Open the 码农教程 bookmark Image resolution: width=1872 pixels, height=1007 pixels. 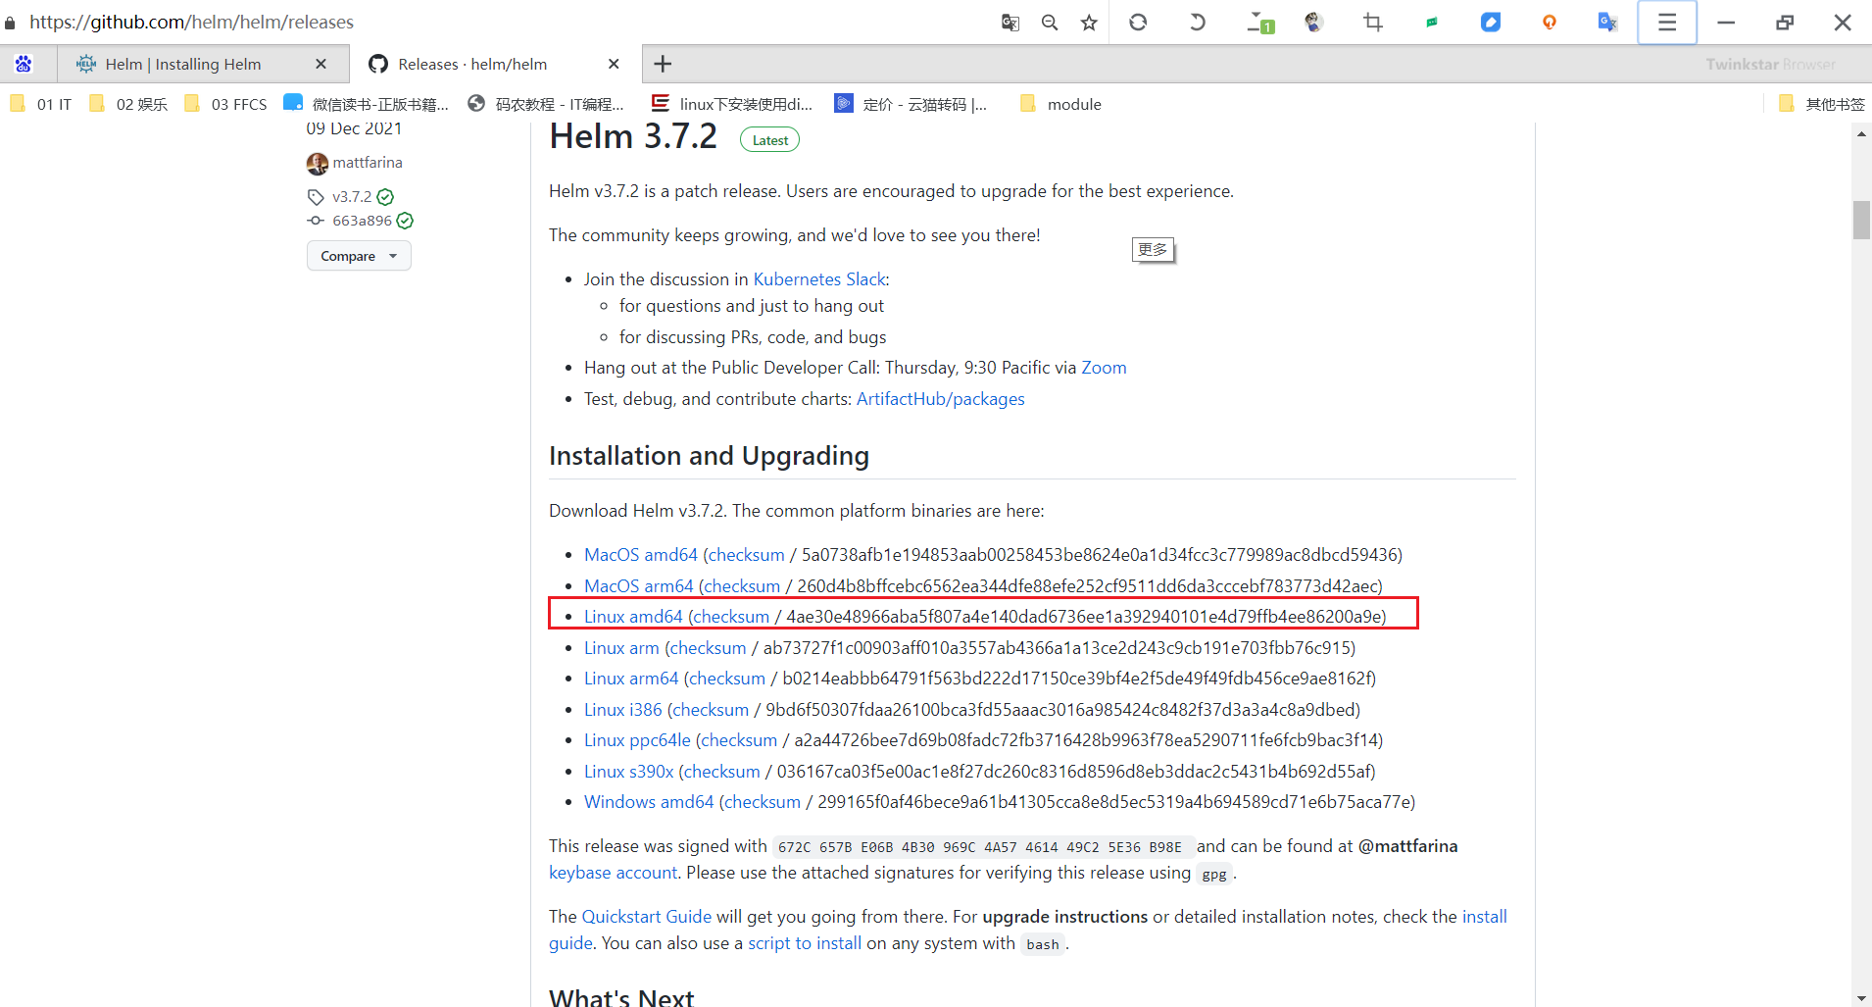click(x=546, y=104)
